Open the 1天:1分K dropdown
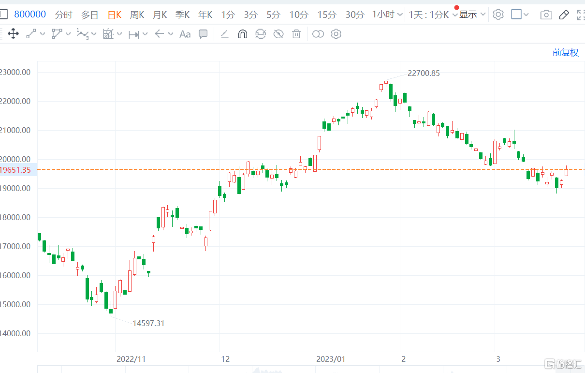Image resolution: width=585 pixels, height=373 pixels. 433,15
